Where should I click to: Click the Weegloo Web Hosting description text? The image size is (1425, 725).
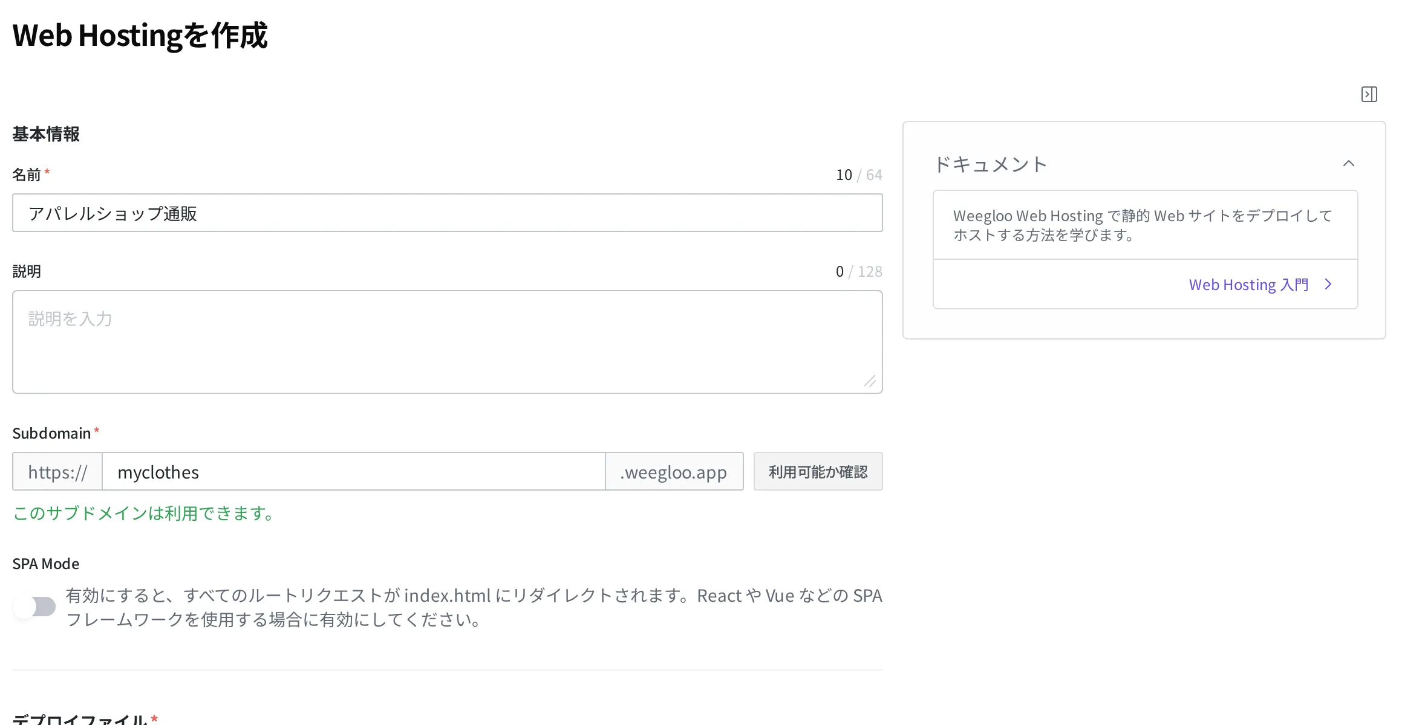click(1143, 225)
